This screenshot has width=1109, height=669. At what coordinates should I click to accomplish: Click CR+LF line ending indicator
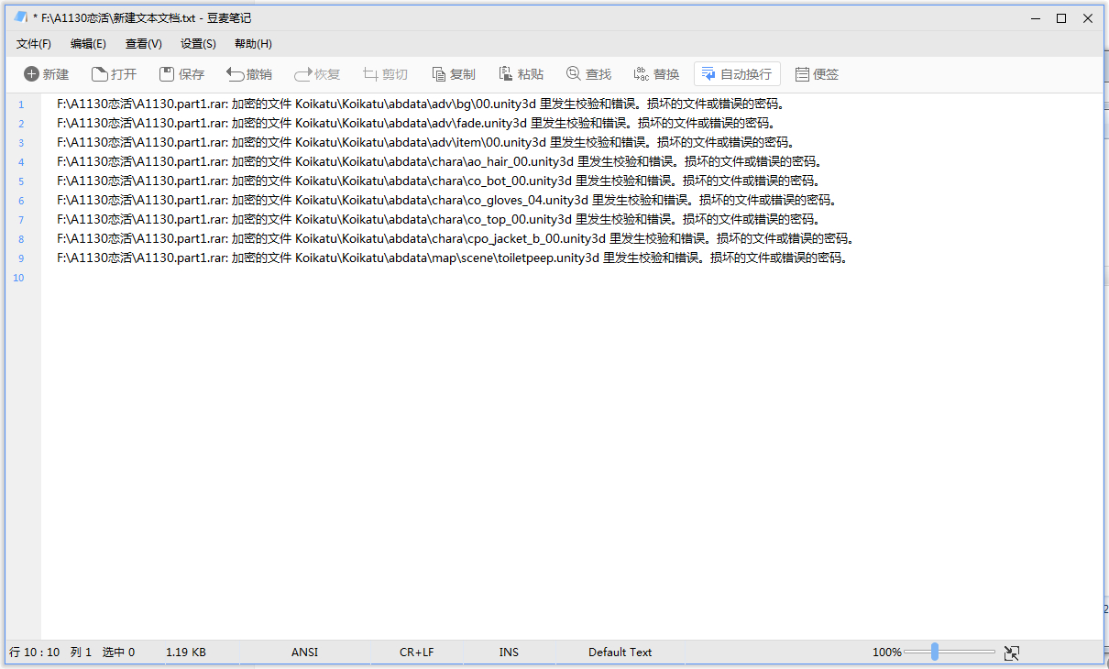tap(417, 653)
